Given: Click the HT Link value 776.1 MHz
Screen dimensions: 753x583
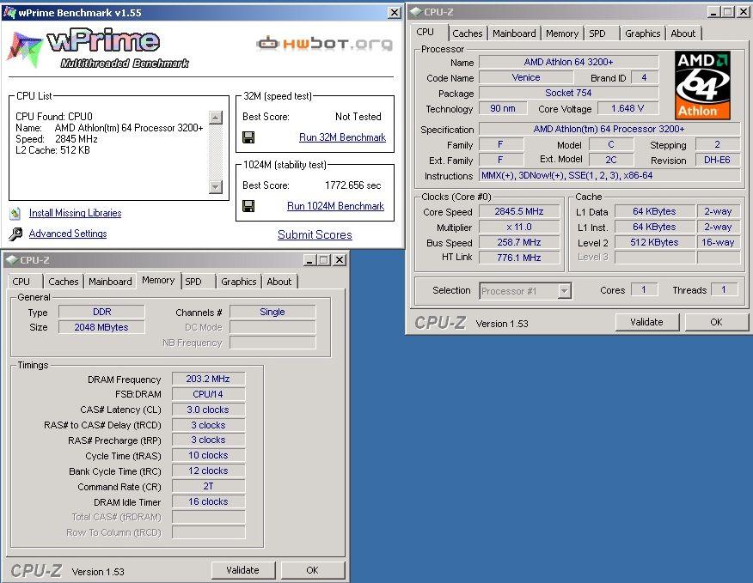Looking at the screenshot, I should click(519, 258).
